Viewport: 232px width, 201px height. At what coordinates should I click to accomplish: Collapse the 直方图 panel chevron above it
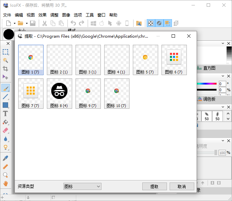click(223, 43)
